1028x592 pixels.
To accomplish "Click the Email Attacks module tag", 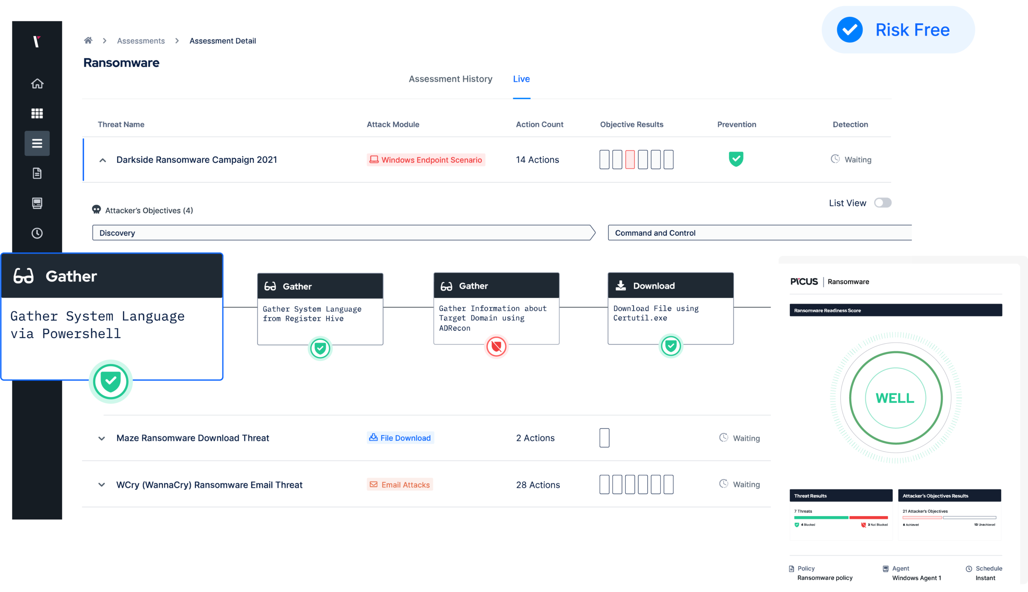I will (400, 484).
